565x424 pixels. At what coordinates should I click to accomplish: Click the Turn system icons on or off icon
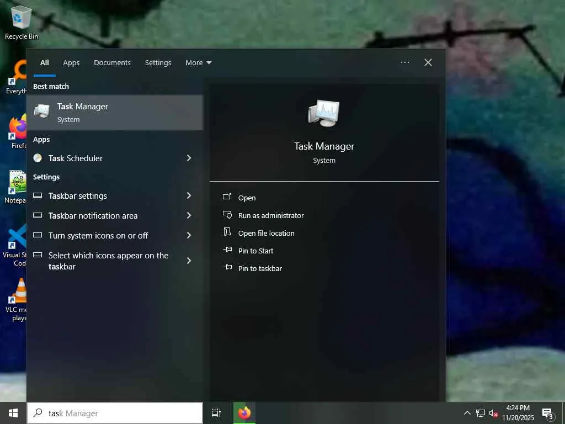[x=38, y=235]
